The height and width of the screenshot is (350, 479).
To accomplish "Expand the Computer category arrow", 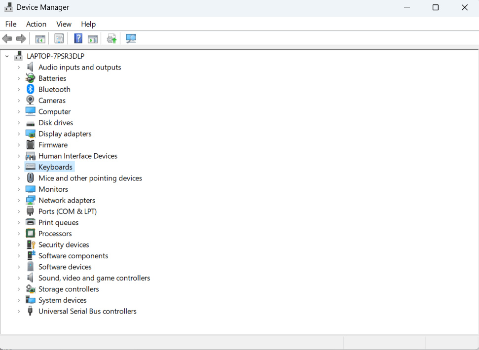I will (19, 112).
